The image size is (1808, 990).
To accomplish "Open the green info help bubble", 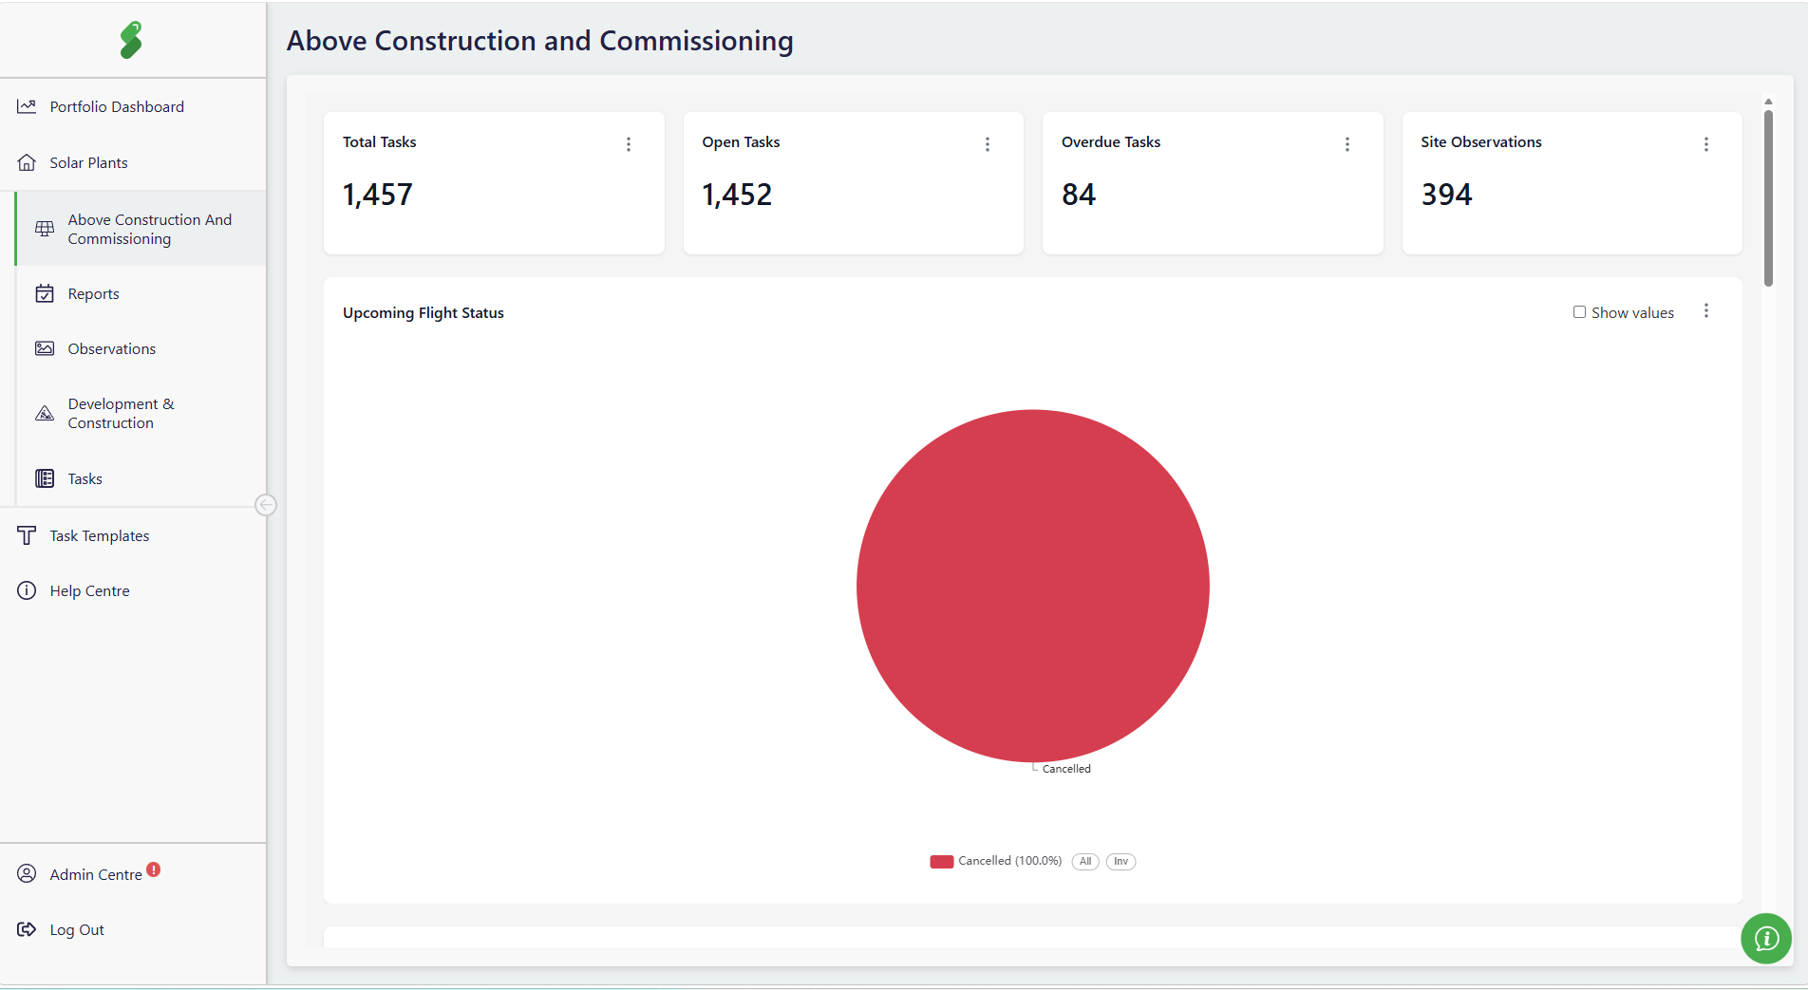I will coord(1766,939).
